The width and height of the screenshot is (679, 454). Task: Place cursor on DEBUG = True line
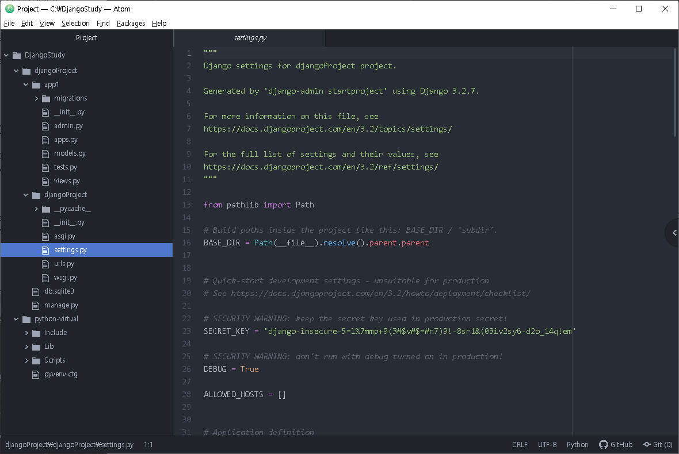point(231,370)
